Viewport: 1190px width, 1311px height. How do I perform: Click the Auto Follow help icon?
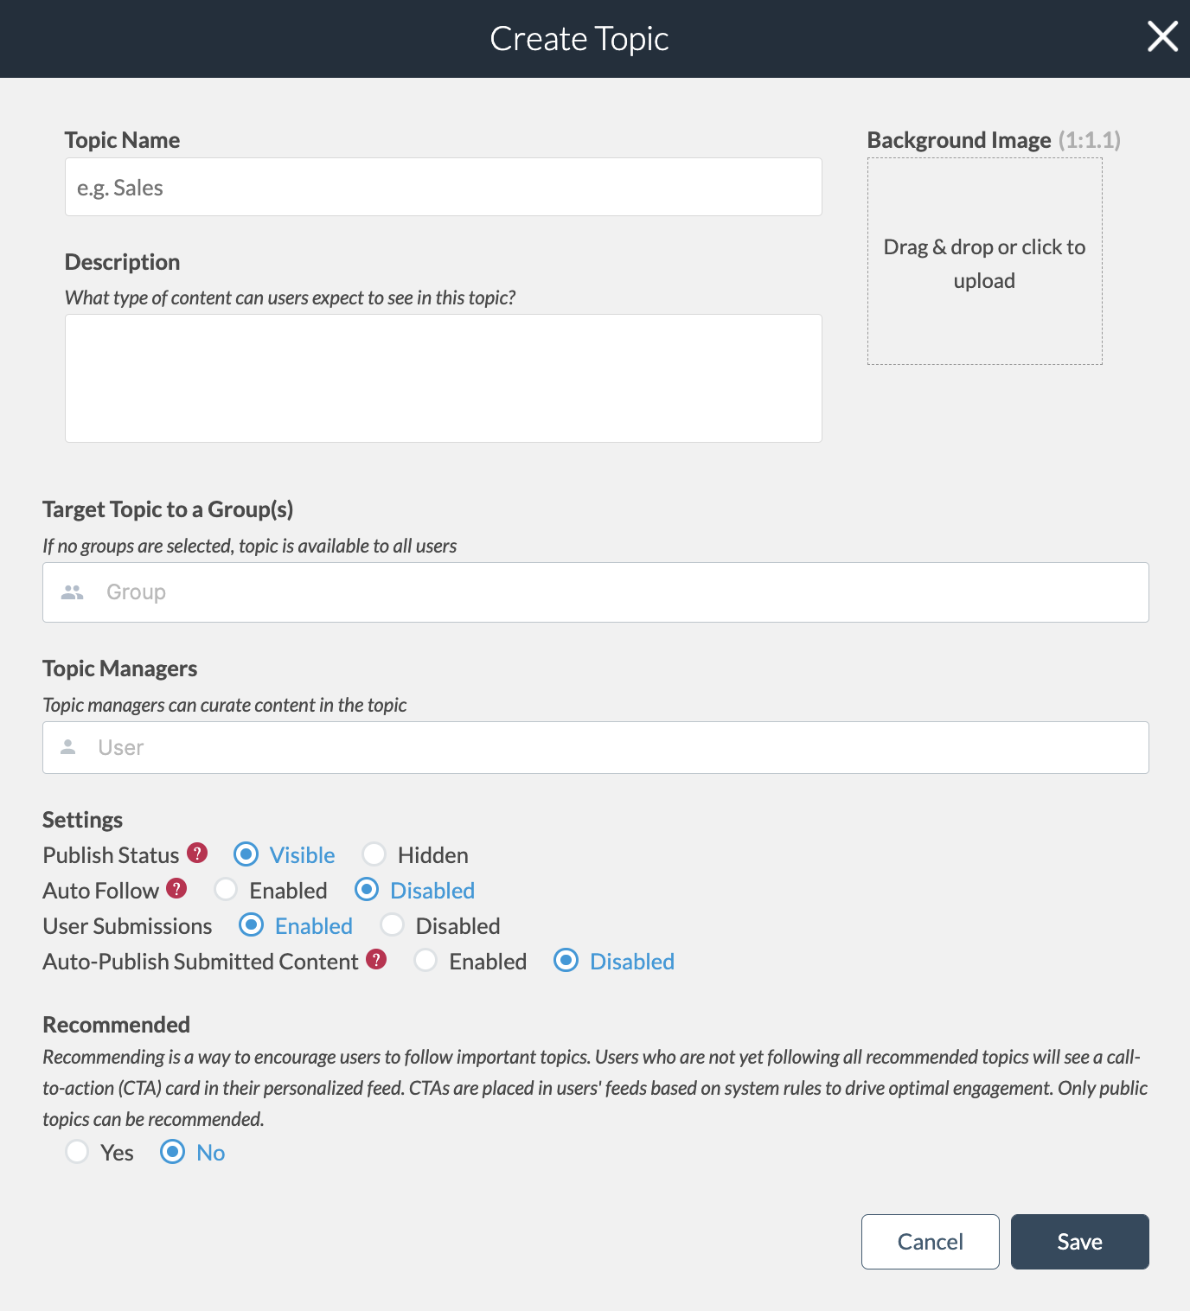click(x=176, y=889)
